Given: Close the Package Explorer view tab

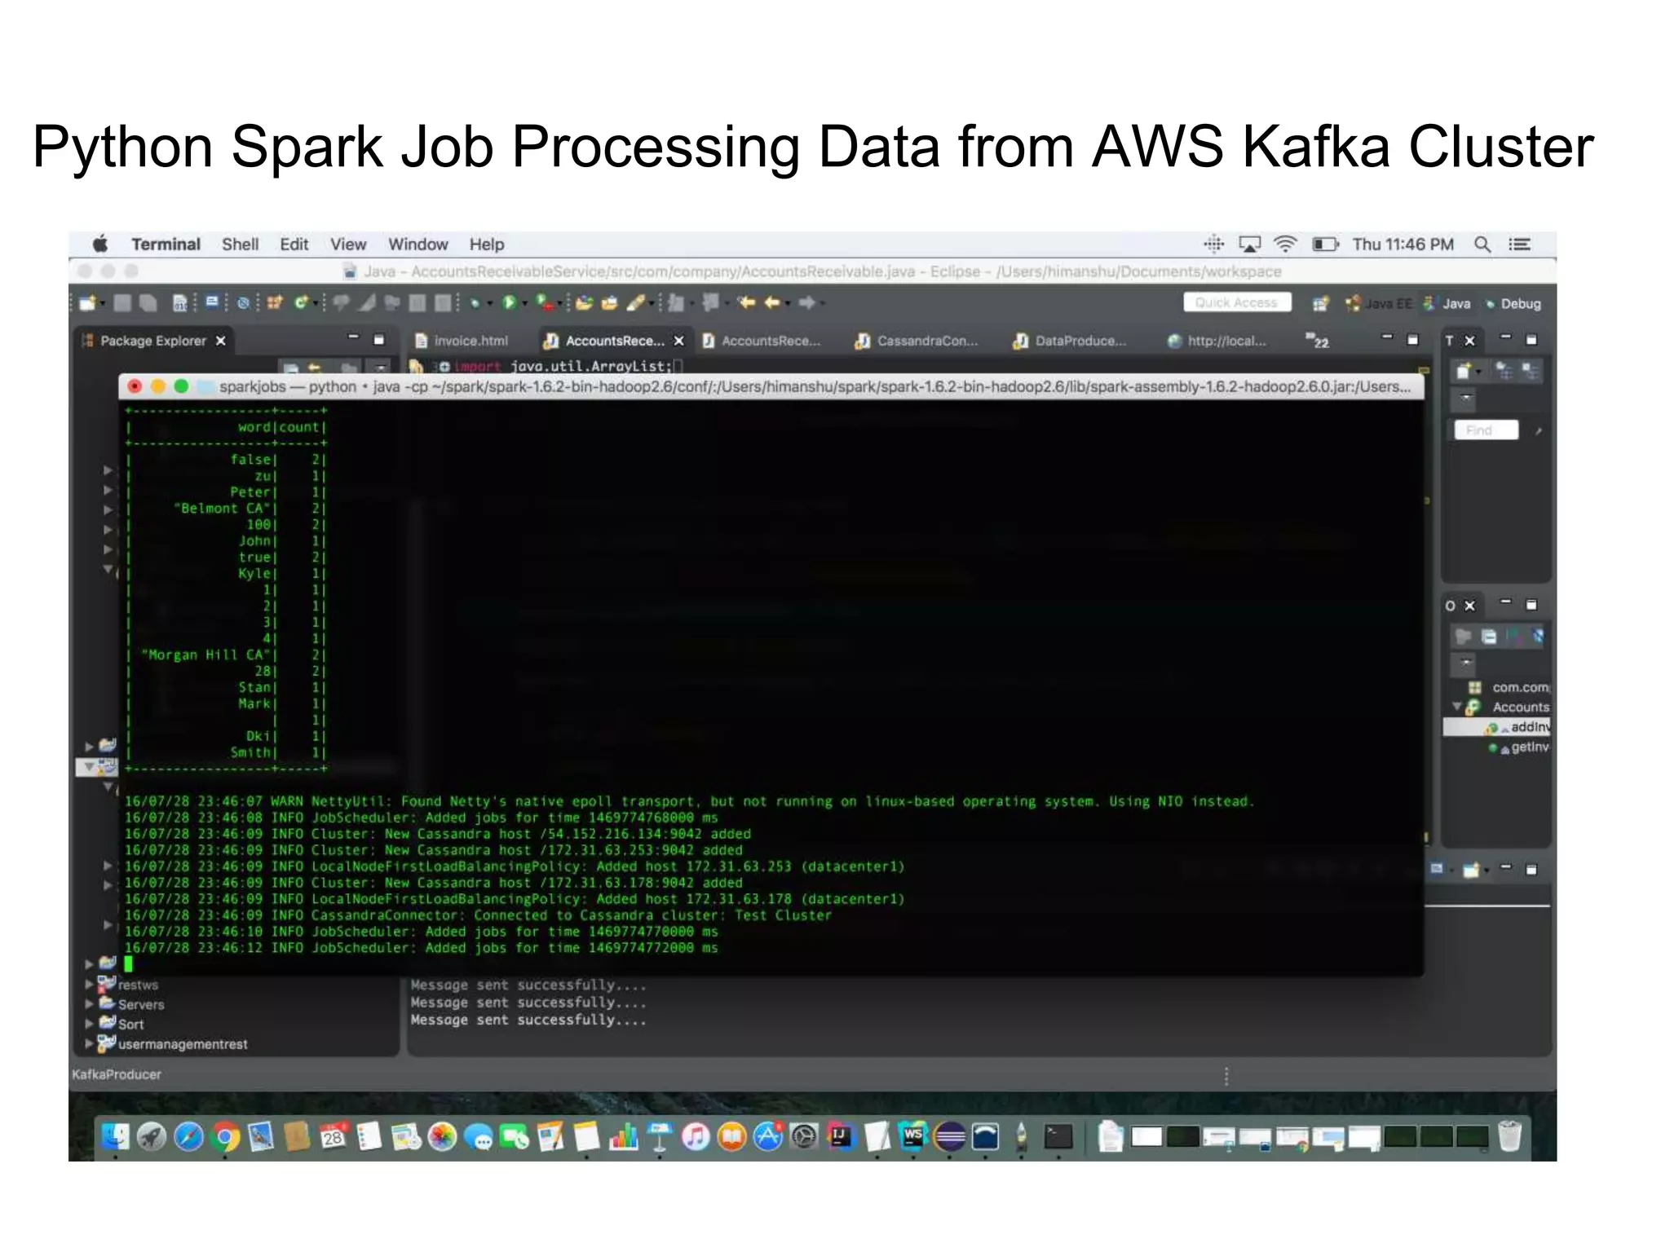Looking at the screenshot, I should pyautogui.click(x=220, y=341).
